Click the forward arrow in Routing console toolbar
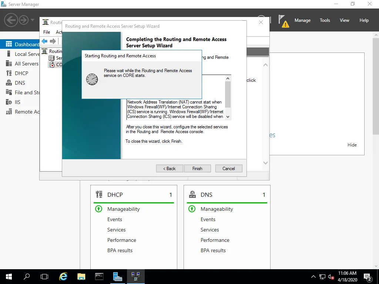The height and width of the screenshot is (284, 379). [x=53, y=41]
